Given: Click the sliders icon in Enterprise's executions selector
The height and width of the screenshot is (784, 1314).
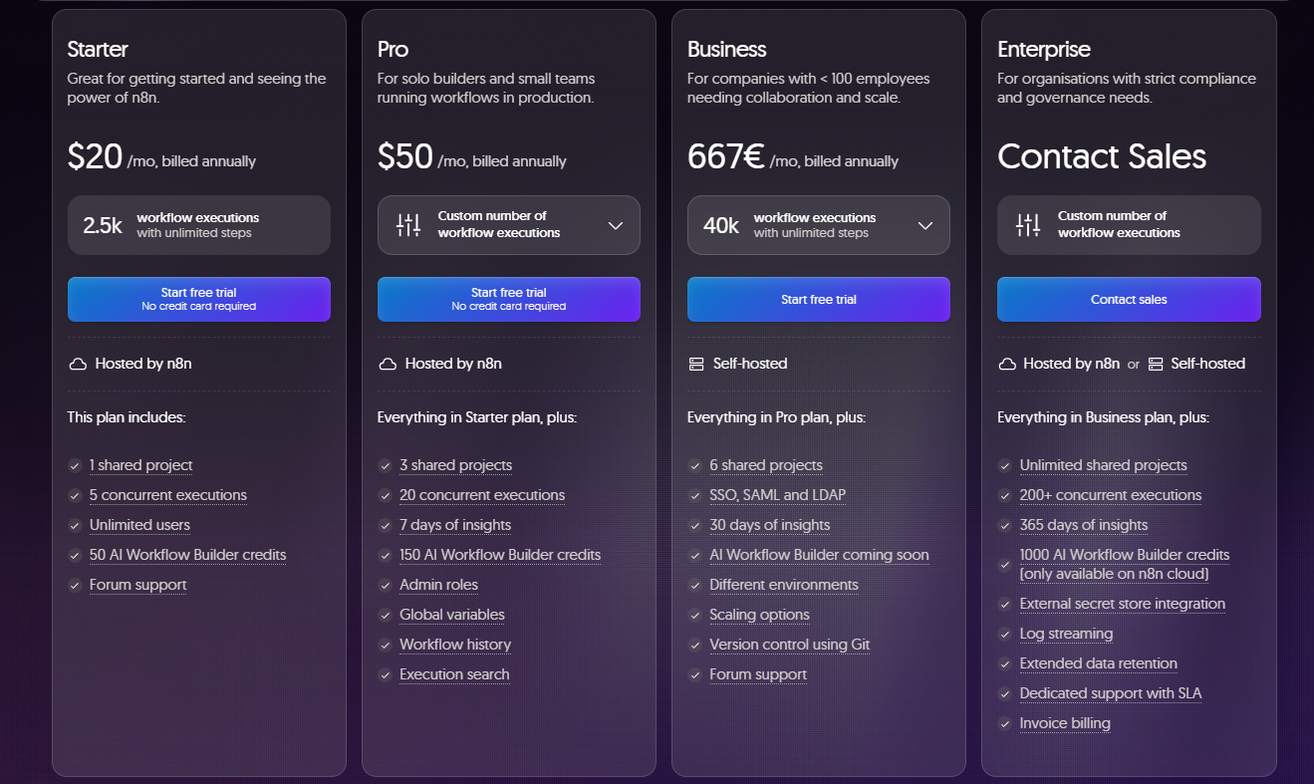Looking at the screenshot, I should pyautogui.click(x=1027, y=225).
